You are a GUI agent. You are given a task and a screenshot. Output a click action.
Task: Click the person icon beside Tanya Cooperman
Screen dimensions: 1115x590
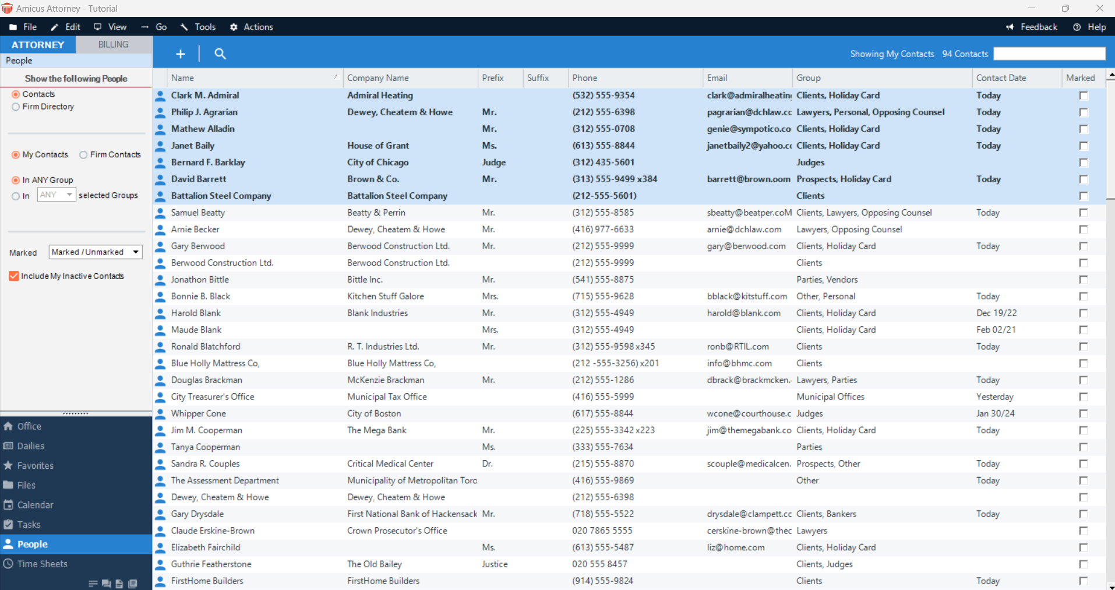(x=160, y=447)
